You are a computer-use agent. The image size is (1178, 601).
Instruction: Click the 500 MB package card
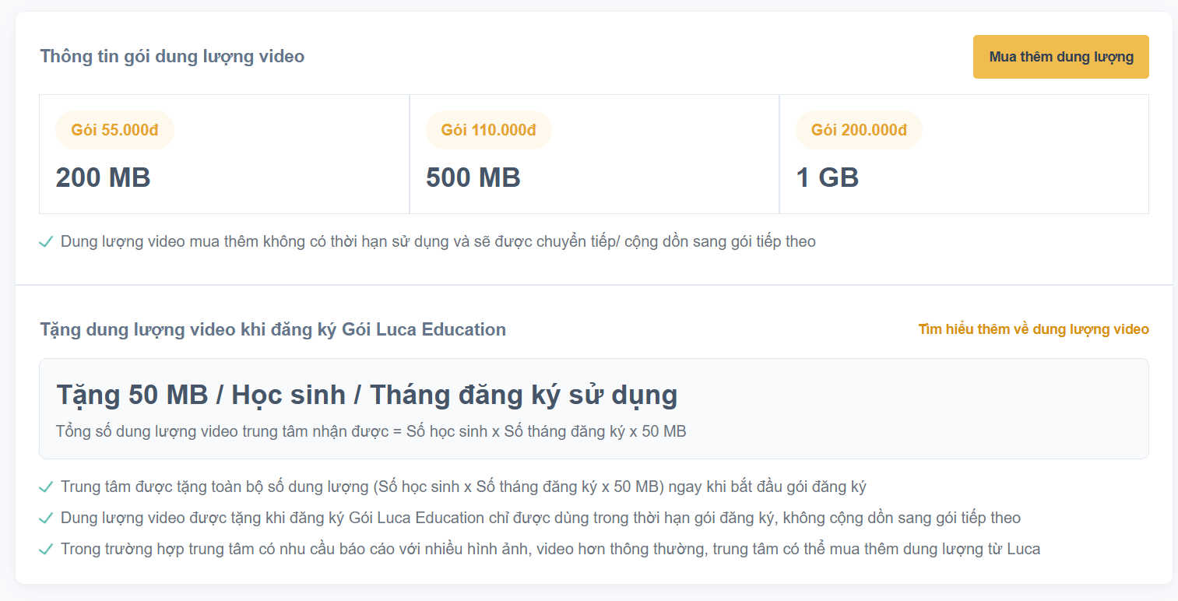[594, 154]
